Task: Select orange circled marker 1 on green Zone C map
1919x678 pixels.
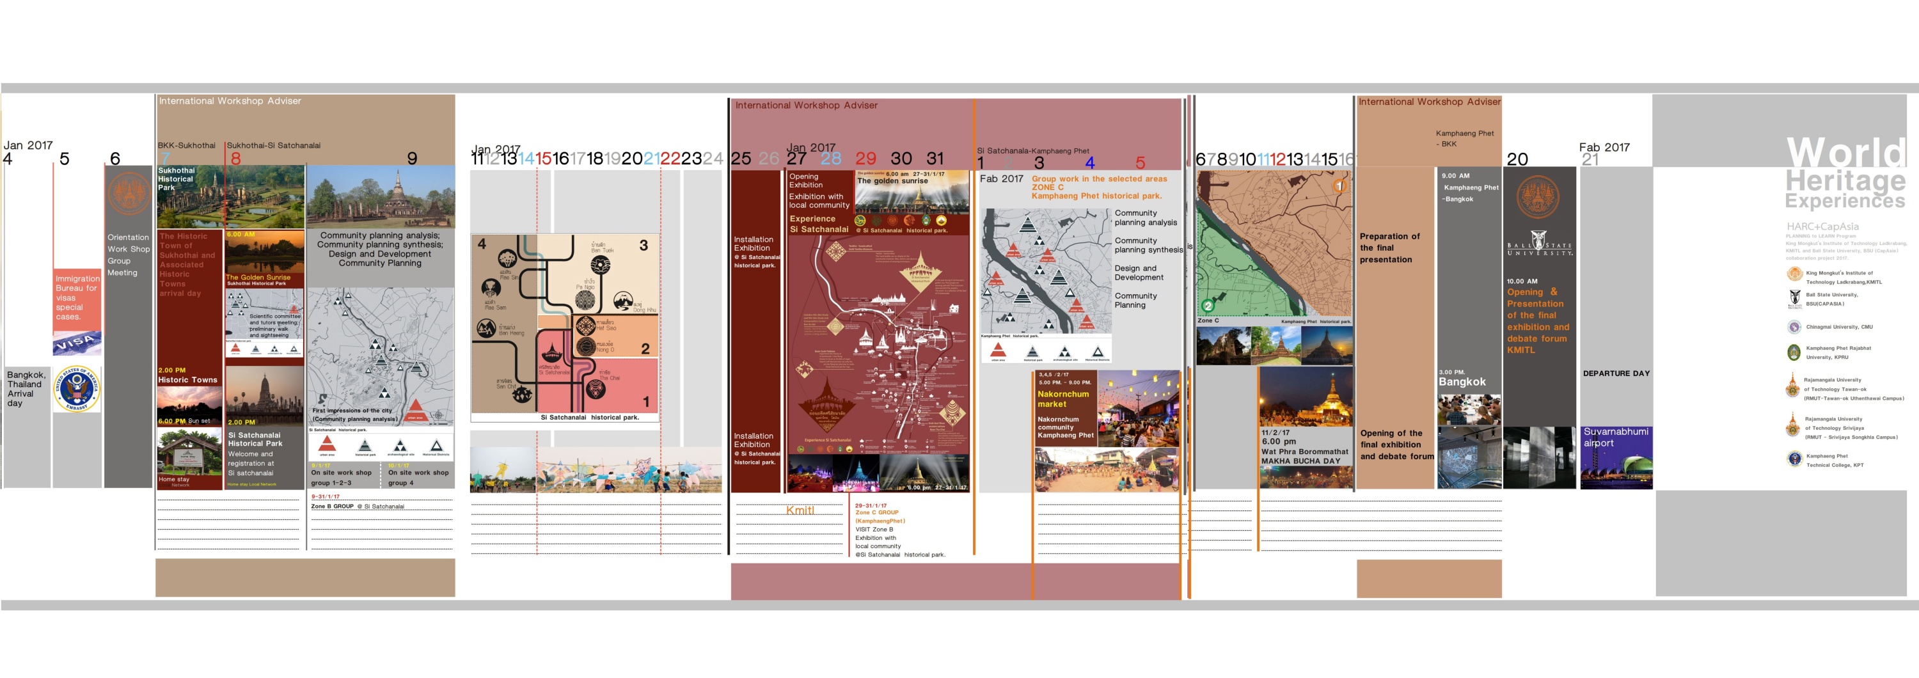Action: pos(1339,185)
